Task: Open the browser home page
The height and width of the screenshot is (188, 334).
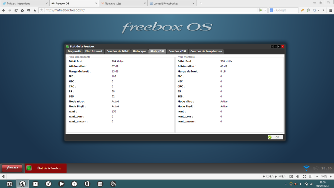Action: pos(22,10)
